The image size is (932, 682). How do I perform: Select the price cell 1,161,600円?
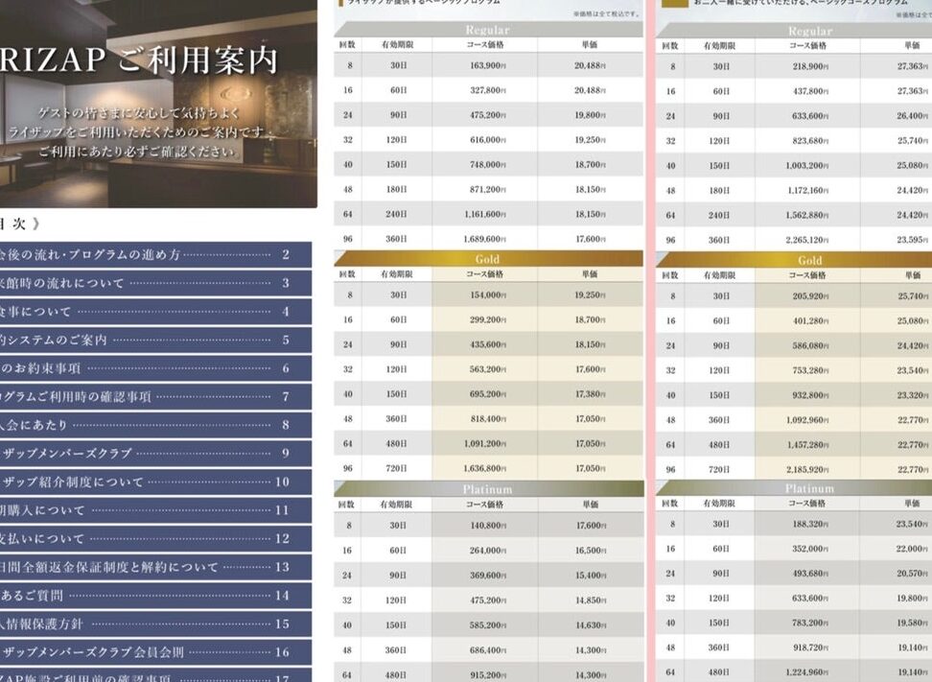click(x=485, y=214)
